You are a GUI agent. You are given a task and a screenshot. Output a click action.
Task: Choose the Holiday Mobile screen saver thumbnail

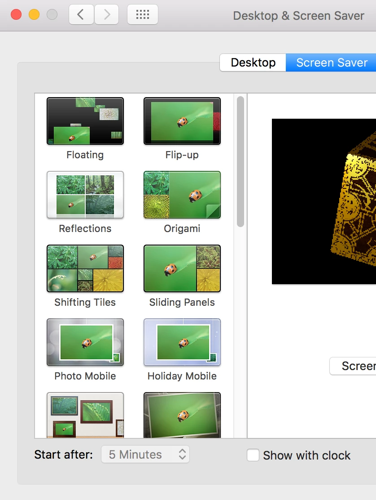(182, 342)
